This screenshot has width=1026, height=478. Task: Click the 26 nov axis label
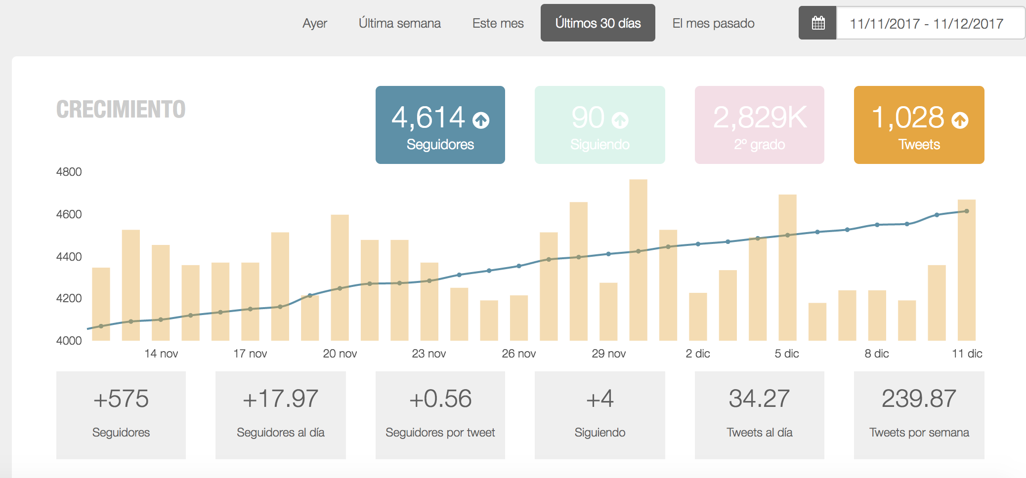[x=519, y=354]
